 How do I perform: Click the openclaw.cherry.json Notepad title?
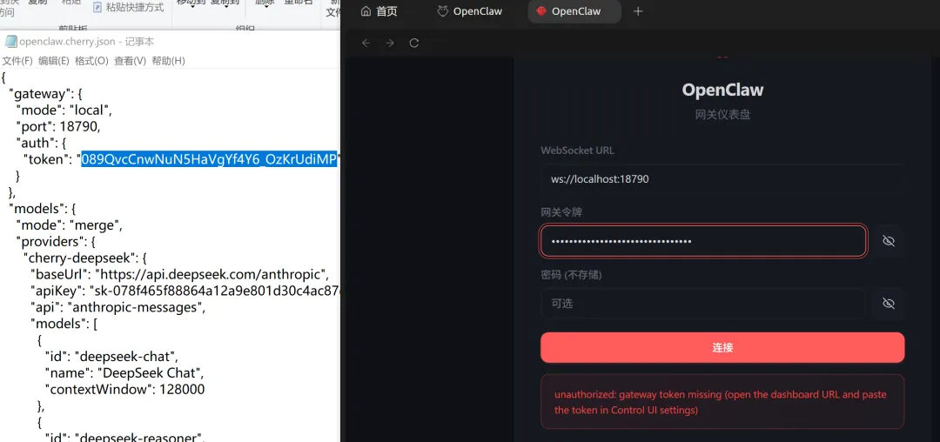[x=86, y=41]
